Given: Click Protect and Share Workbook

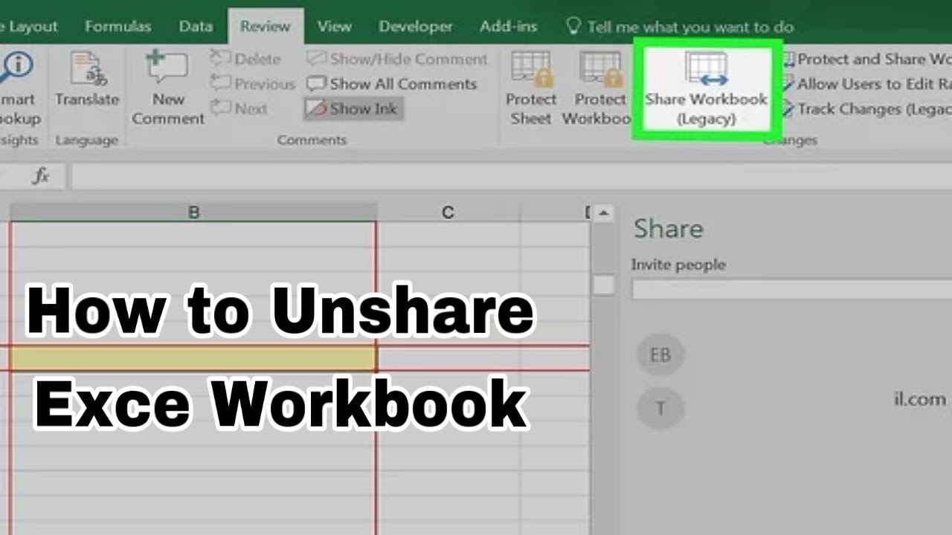Looking at the screenshot, I should point(866,59).
